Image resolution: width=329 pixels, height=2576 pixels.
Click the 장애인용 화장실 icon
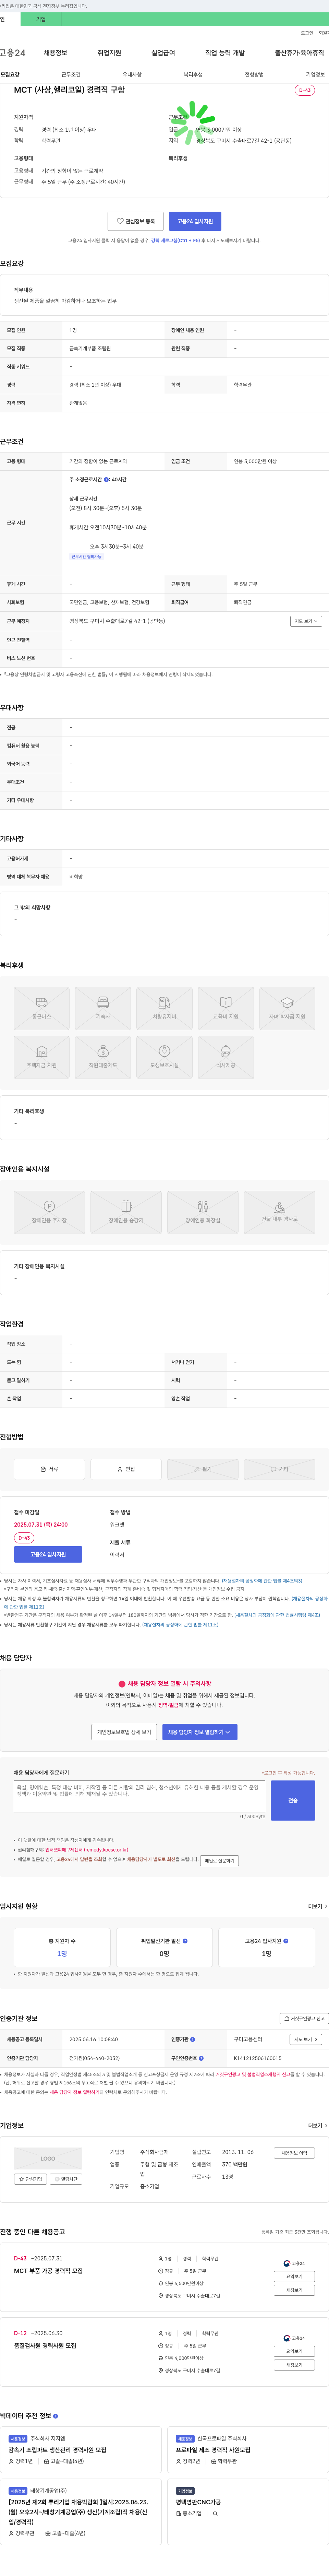click(203, 1212)
